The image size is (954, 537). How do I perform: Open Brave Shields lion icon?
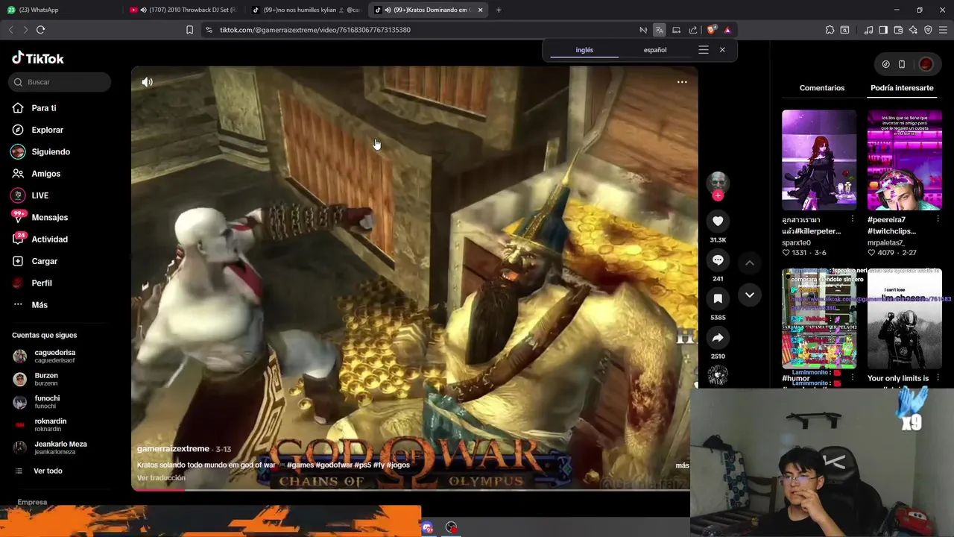(712, 30)
